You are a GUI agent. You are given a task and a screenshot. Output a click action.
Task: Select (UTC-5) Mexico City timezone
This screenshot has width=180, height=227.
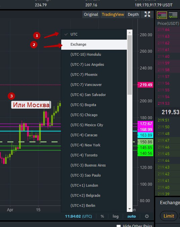tap(94, 125)
